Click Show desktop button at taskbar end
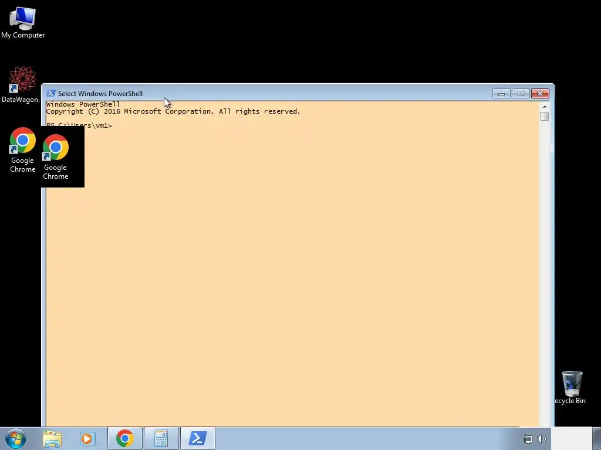This screenshot has width=601, height=450. [596, 438]
